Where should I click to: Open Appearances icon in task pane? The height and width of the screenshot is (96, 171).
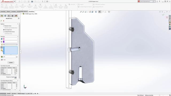170,25
